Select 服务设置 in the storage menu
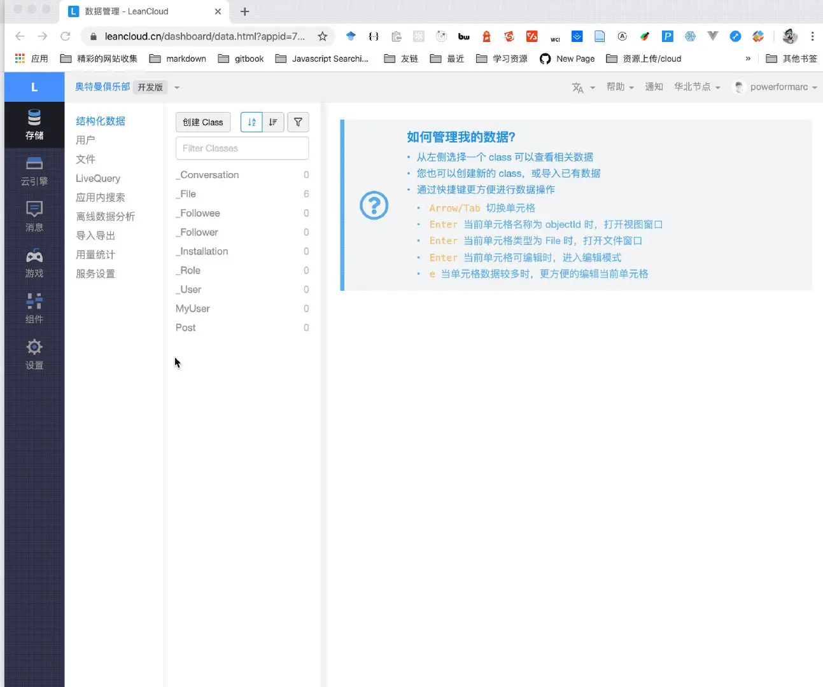Screen dimensions: 823x687 [95, 274]
